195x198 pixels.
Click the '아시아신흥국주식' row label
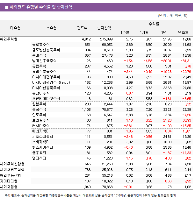[46, 88]
